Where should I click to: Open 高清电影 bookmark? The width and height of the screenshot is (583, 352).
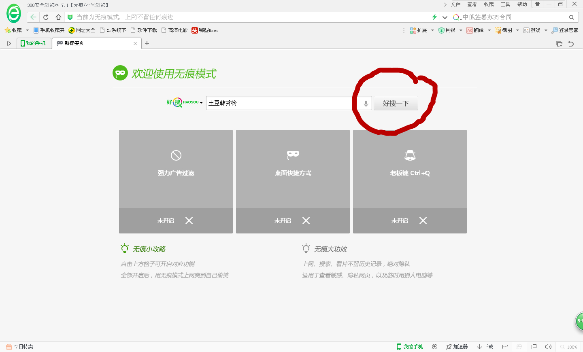pyautogui.click(x=174, y=30)
